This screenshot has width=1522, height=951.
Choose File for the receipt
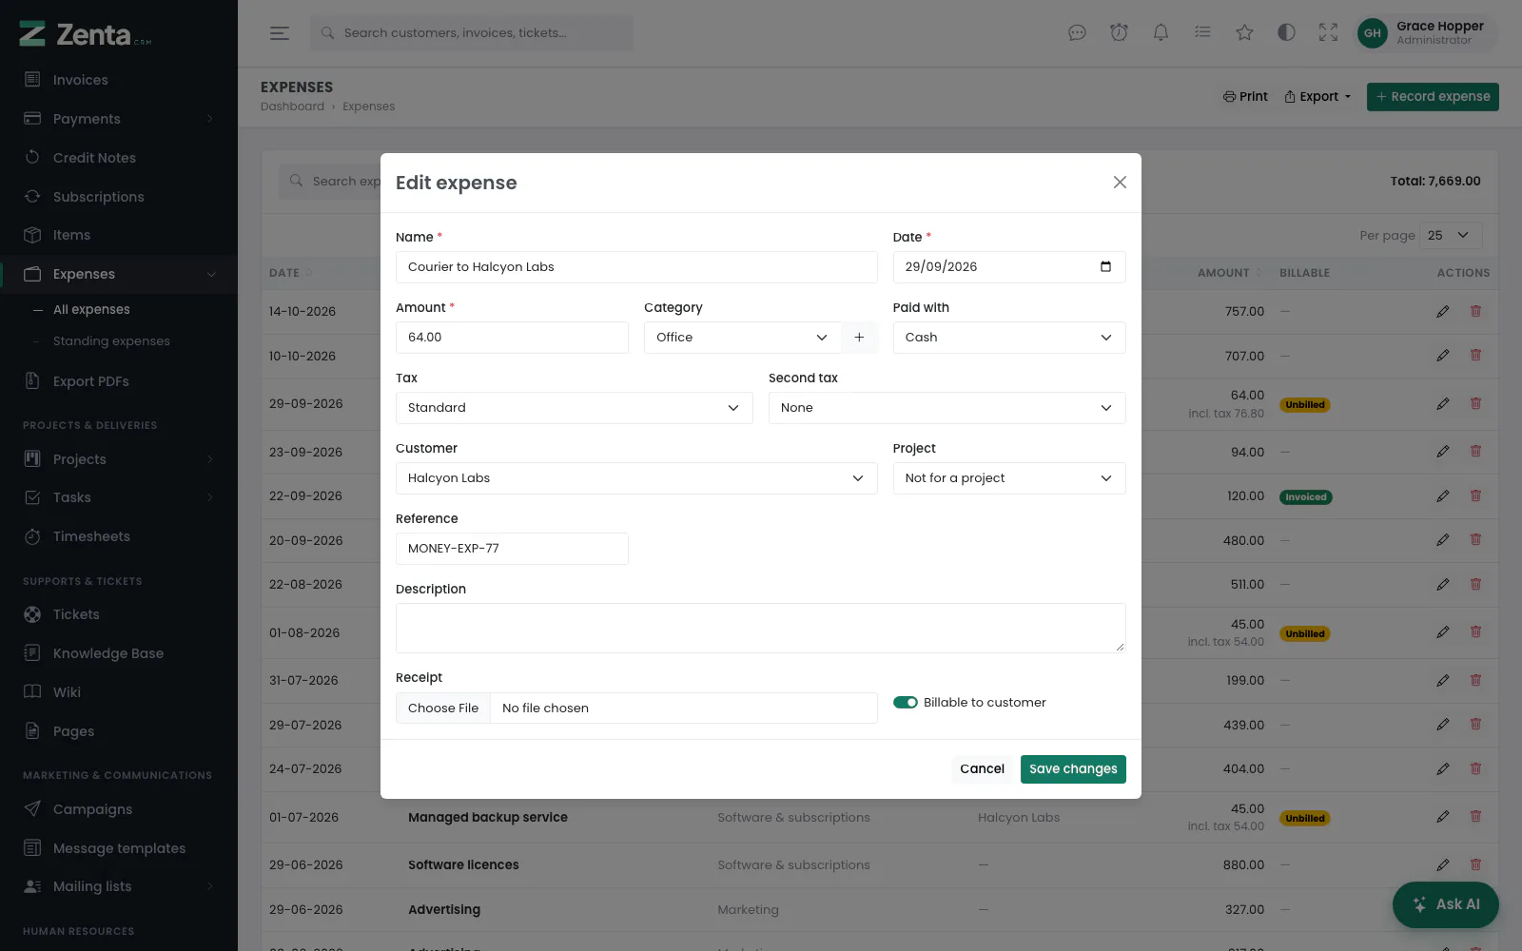coord(443,708)
